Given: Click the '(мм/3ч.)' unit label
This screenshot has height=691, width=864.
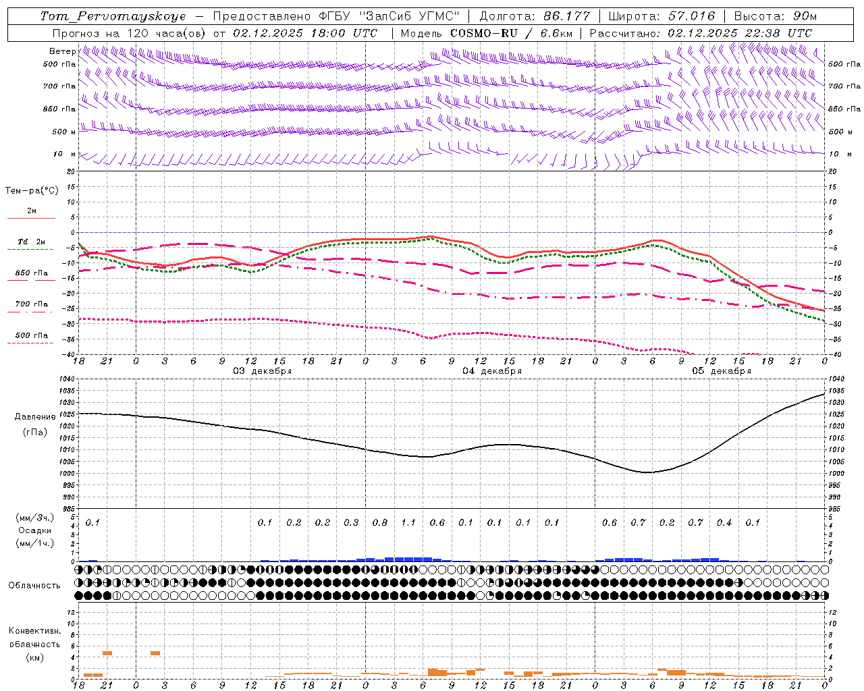Looking at the screenshot, I should [35, 518].
